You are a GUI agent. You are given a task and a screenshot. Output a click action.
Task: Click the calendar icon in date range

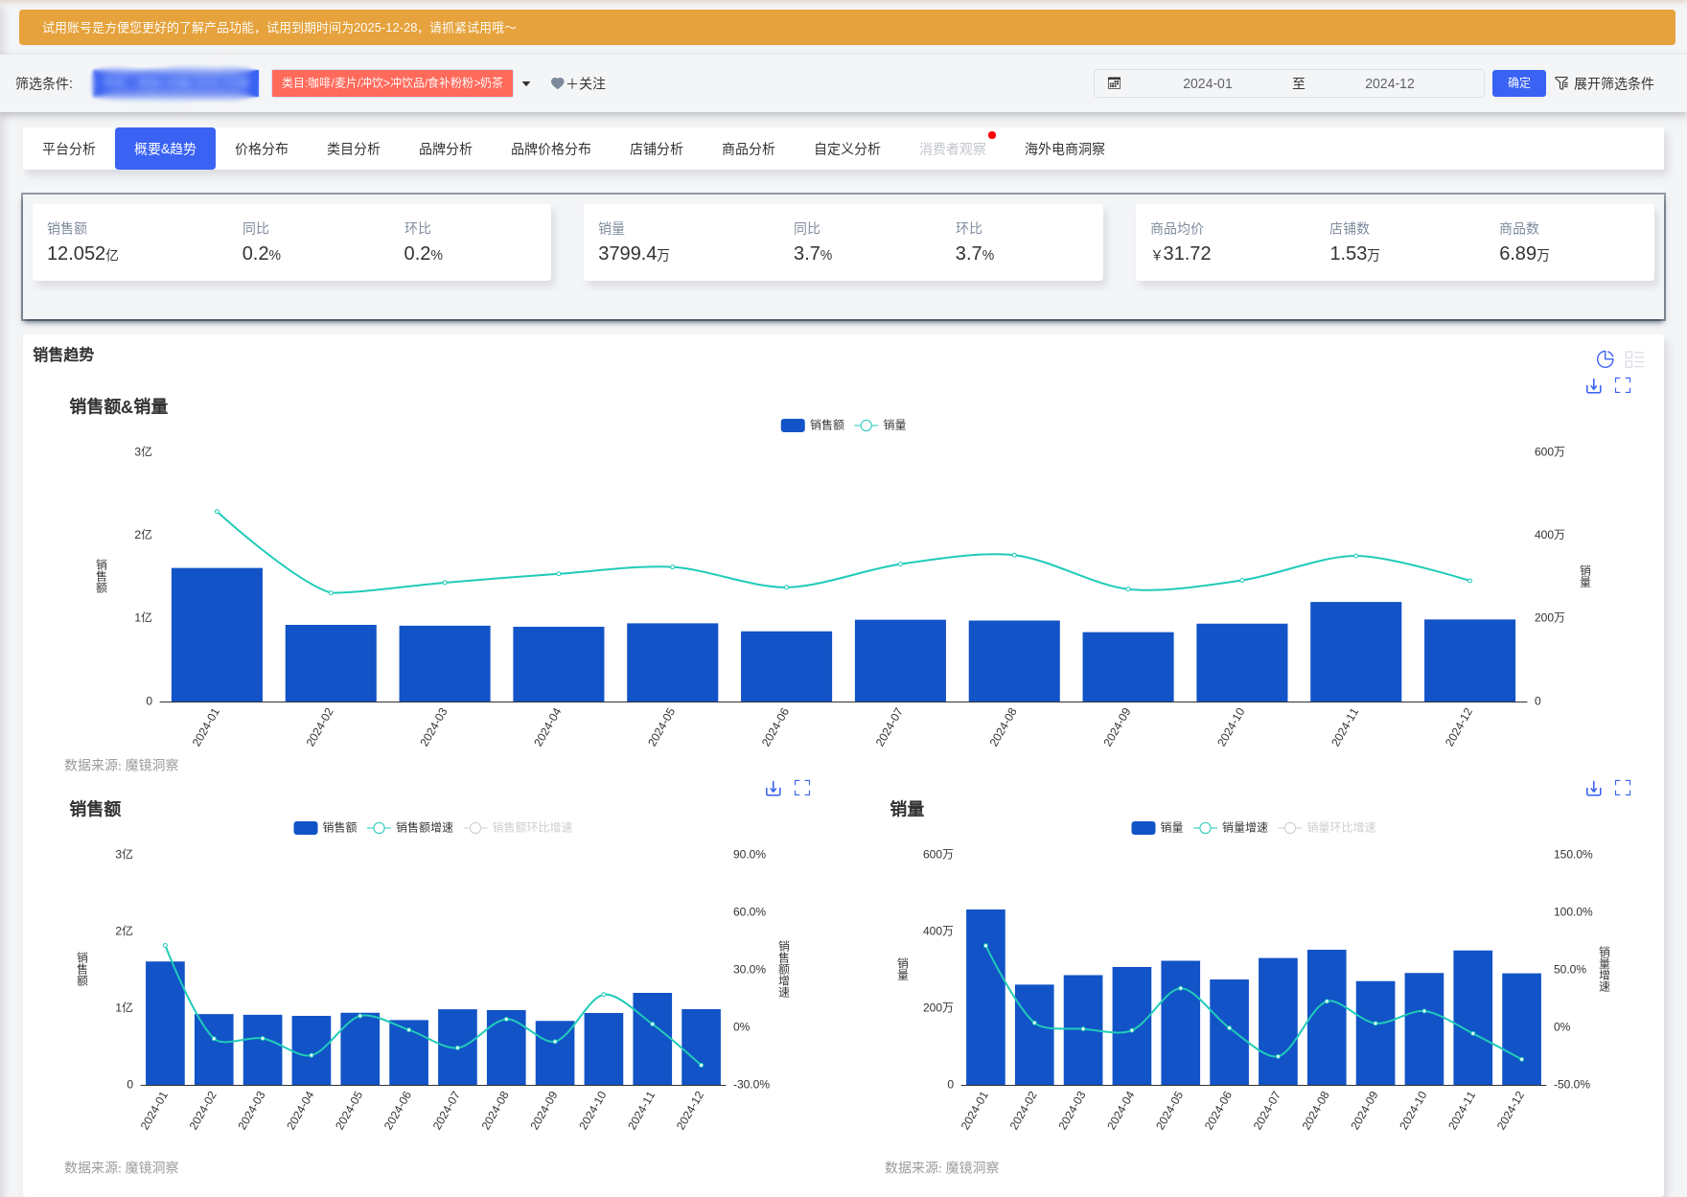pos(1114,83)
